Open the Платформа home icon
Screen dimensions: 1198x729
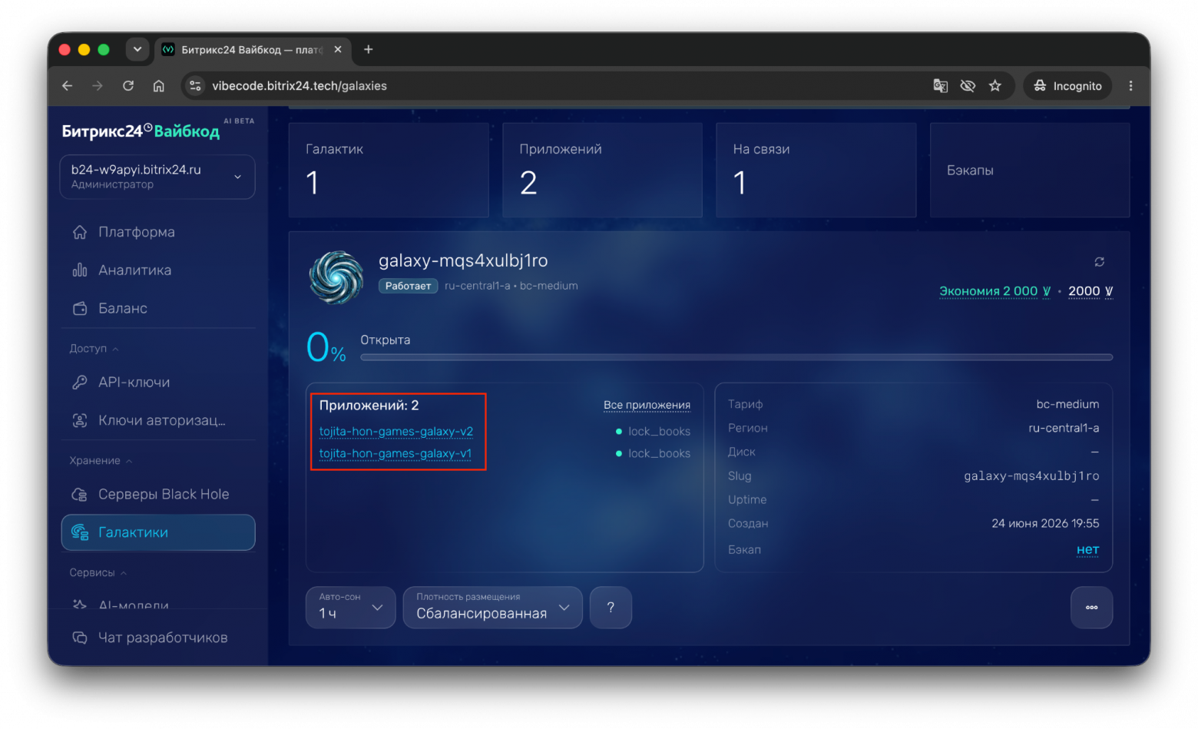[x=80, y=232]
